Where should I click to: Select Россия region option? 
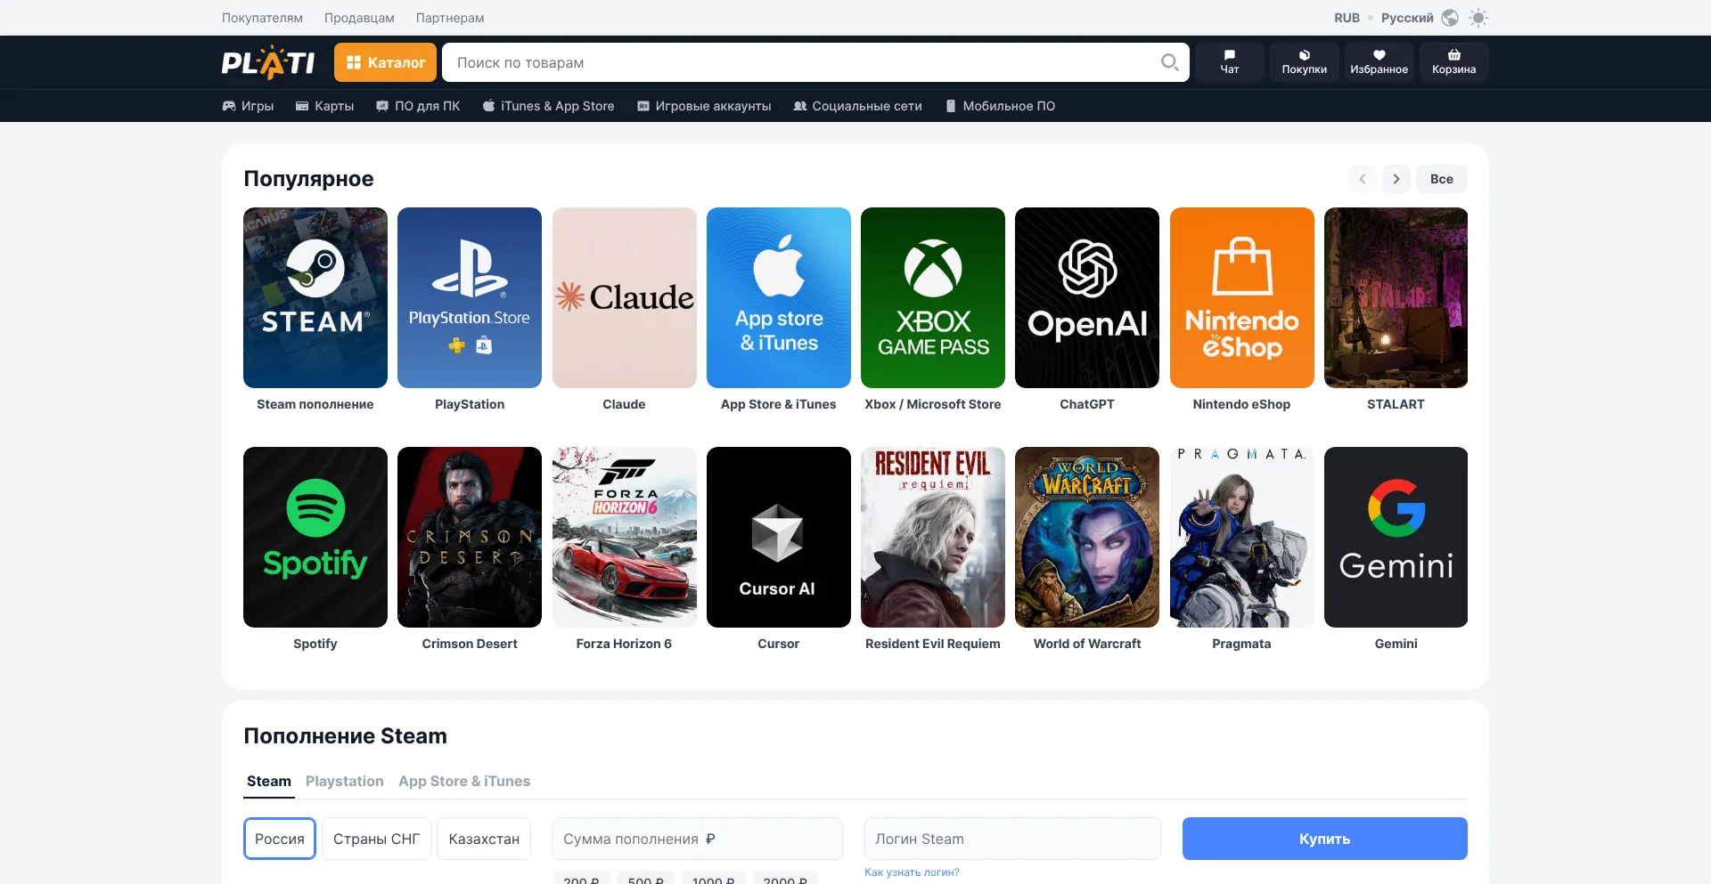pyautogui.click(x=280, y=839)
